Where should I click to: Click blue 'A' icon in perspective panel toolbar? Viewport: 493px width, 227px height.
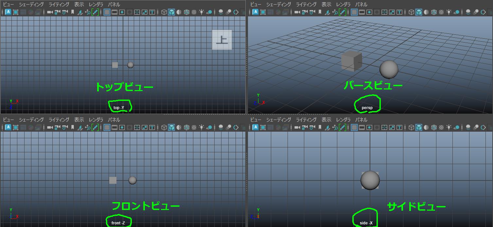point(255,12)
